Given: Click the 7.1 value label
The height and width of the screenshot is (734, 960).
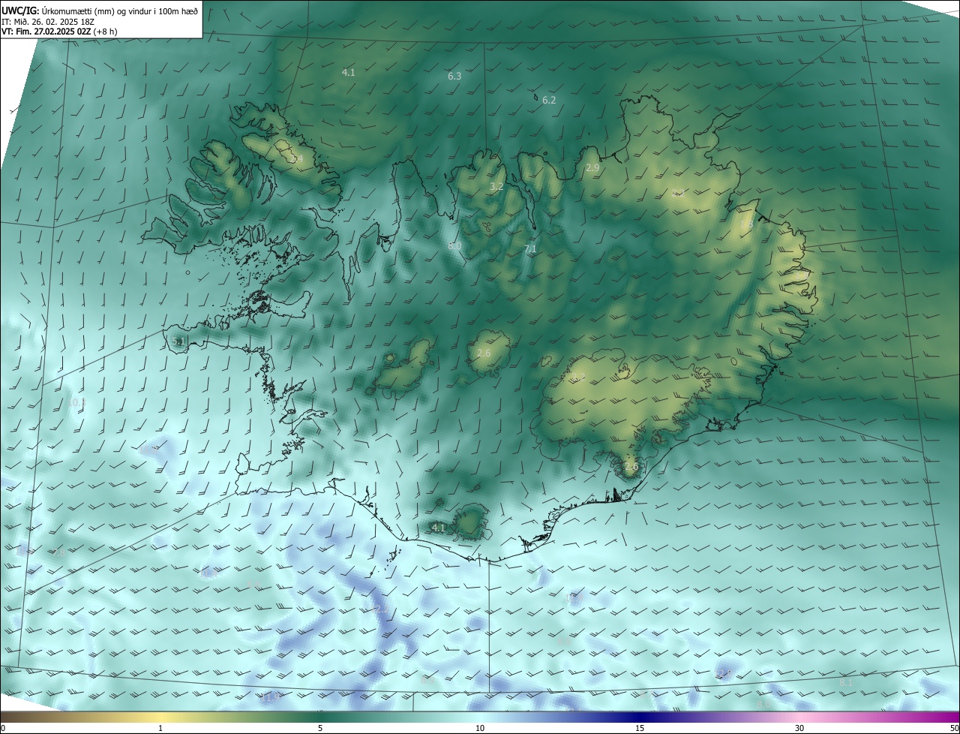Looking at the screenshot, I should coord(530,249).
